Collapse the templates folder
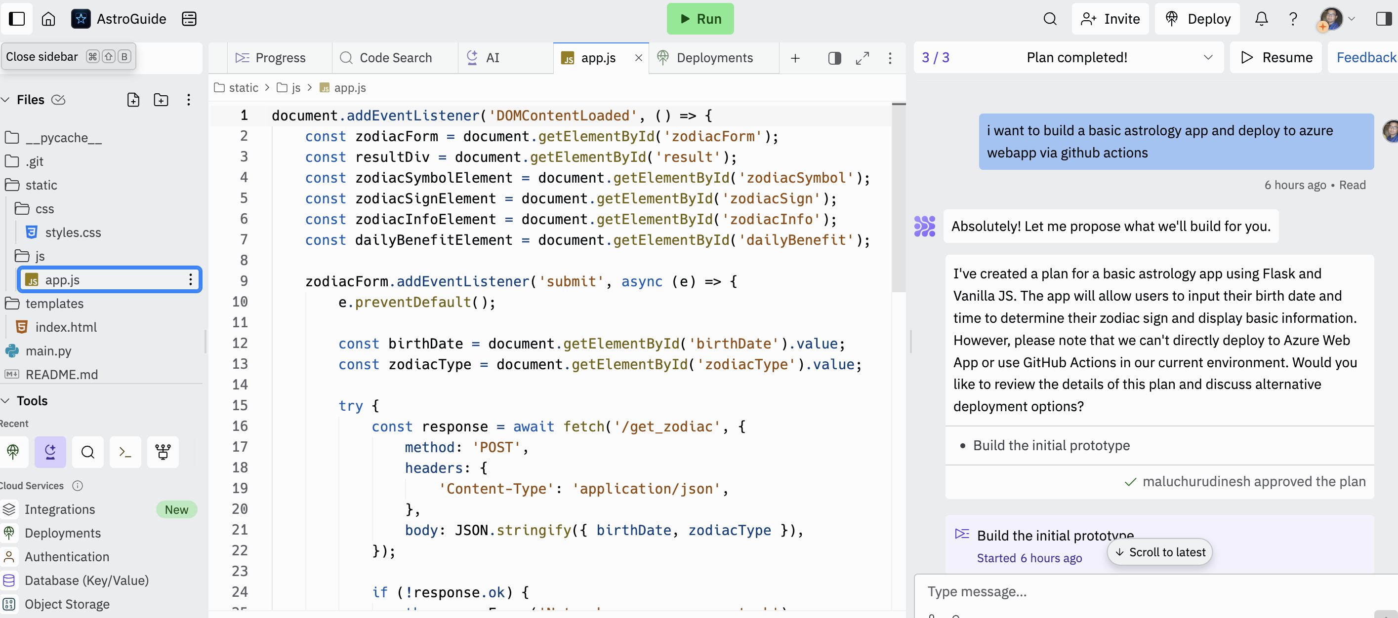 [x=44, y=303]
